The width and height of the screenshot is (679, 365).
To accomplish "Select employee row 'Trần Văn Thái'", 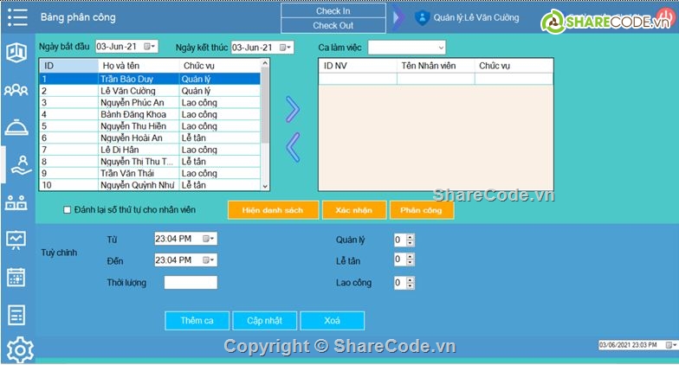I will [x=151, y=173].
